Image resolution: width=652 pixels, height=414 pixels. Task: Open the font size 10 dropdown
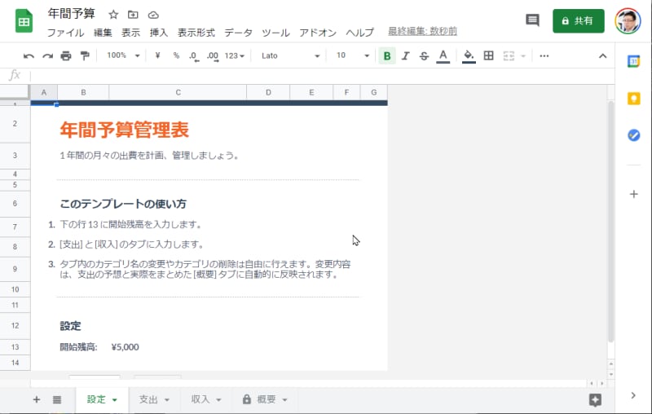tap(353, 55)
